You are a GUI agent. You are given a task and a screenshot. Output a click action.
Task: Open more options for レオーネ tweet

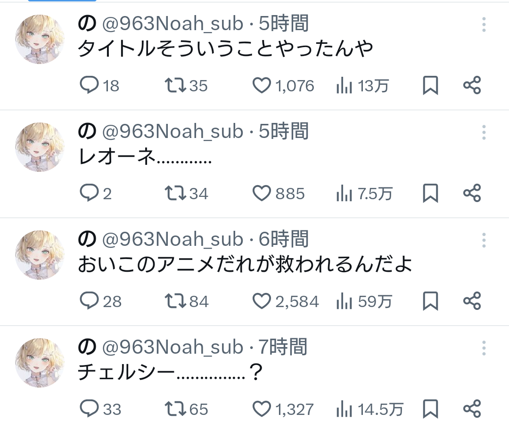484,132
